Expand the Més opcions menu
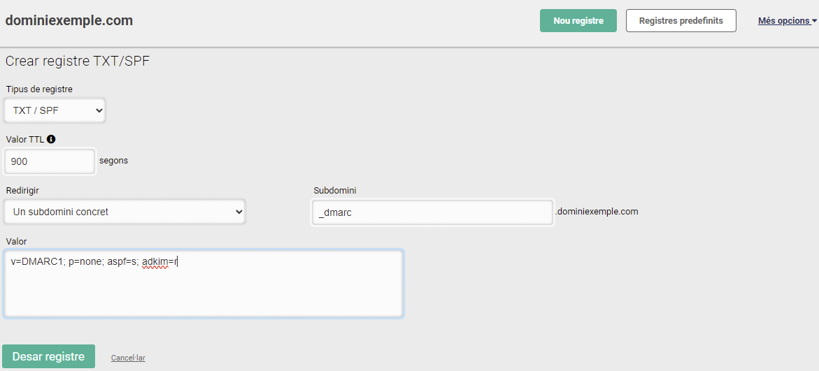This screenshot has width=819, height=371. pos(787,21)
